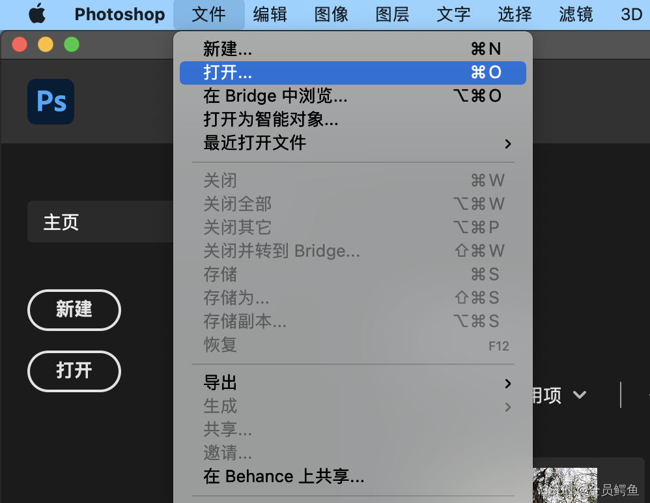This screenshot has width=650, height=503.
Task: Open the 图层 menu
Action: (x=392, y=14)
